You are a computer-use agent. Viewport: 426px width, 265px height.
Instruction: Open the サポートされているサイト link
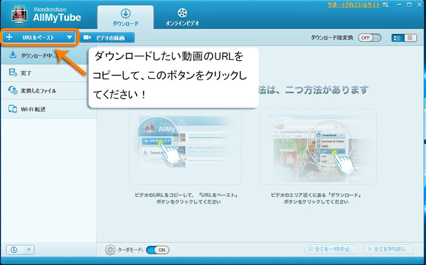[x=354, y=5]
